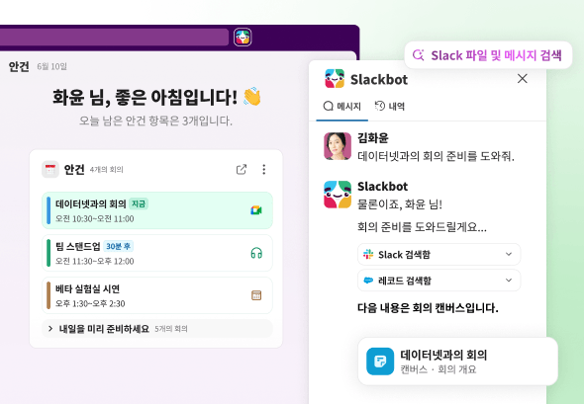Open the agenda in a new window icon

click(242, 170)
